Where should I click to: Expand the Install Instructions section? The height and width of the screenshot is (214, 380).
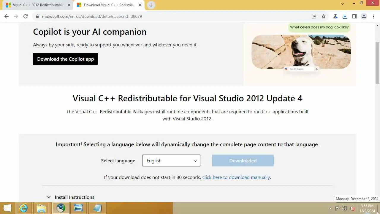pos(70,197)
